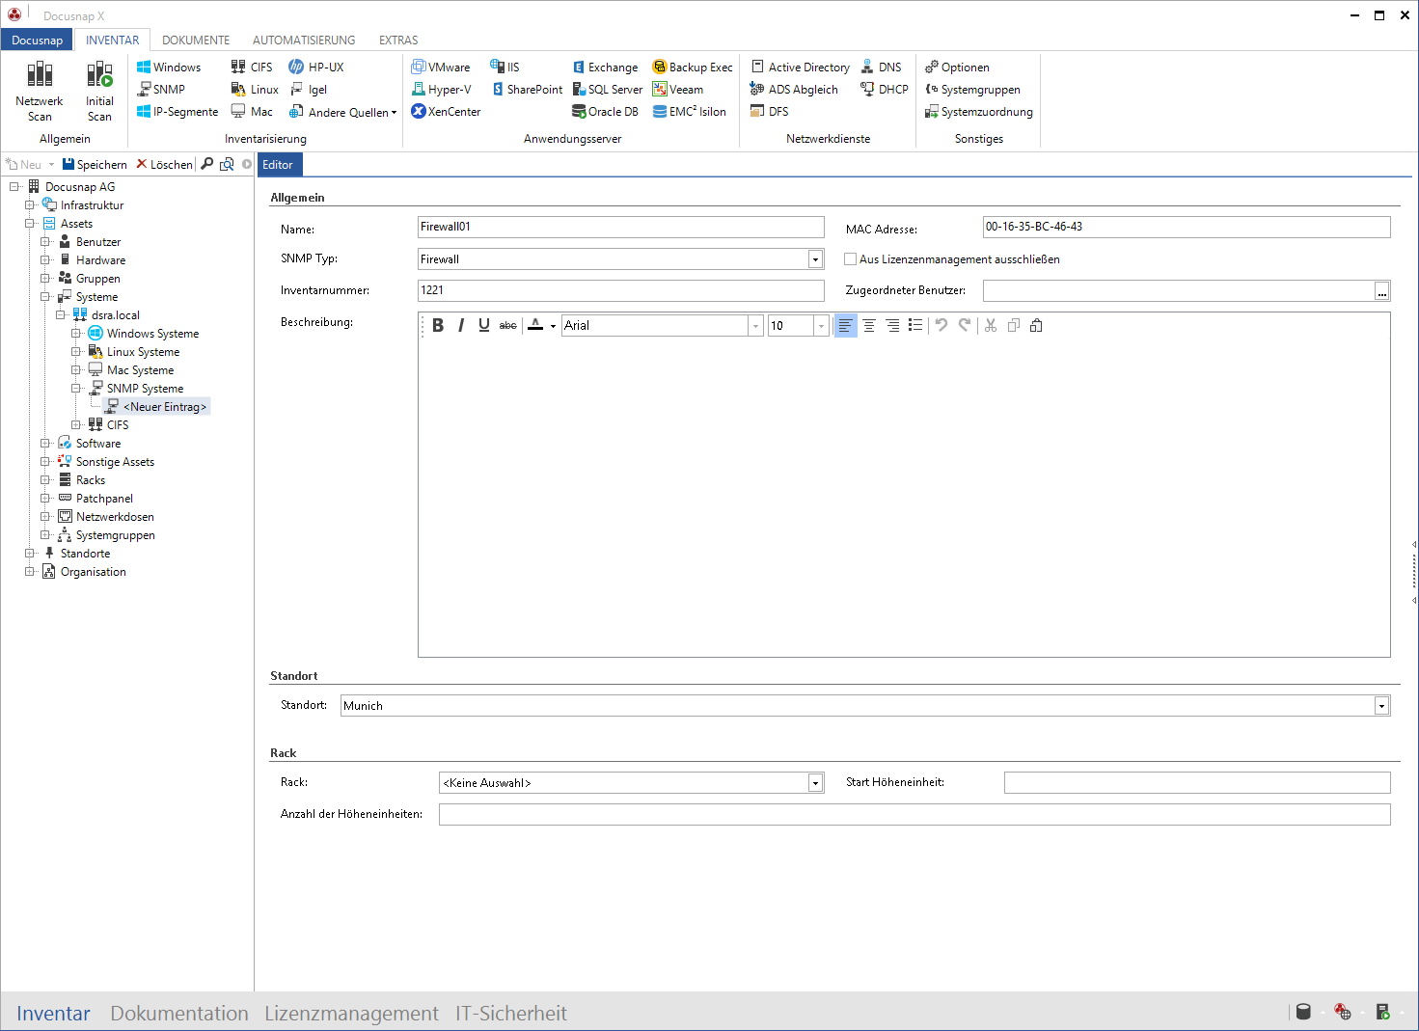Toggle bold in description editor
Screen dimensions: 1419x1031
coord(438,326)
